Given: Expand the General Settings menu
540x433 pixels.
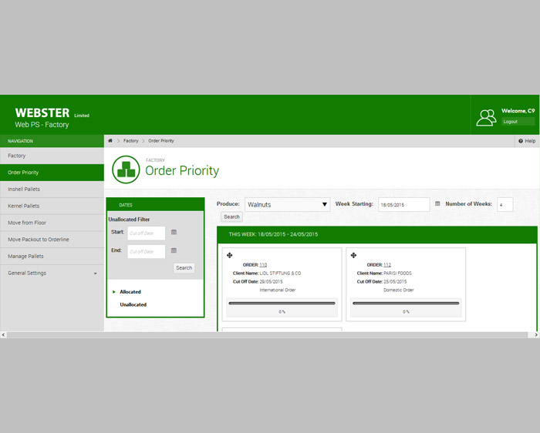Looking at the screenshot, I should (52, 273).
